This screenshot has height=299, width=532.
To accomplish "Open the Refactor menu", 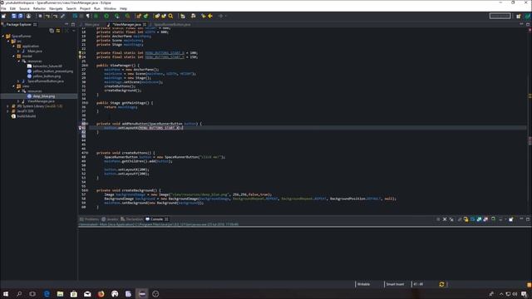I will point(39,8).
